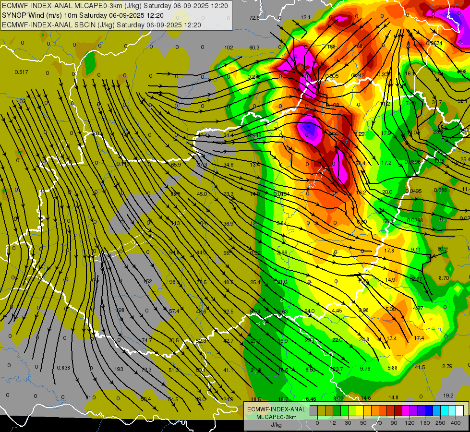Click the SYNOP Wind 10m title line
This screenshot has width=470, height=432.
click(x=83, y=15)
